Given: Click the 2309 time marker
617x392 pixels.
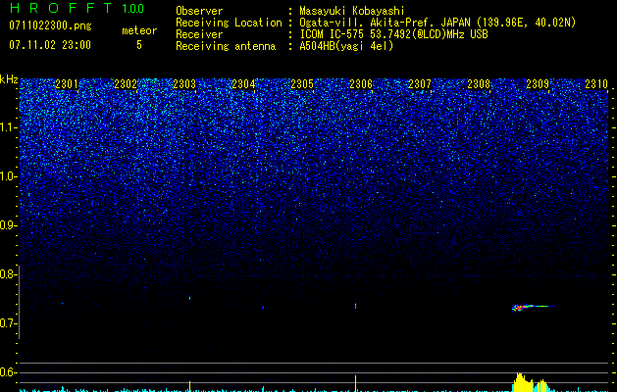Looking at the screenshot, I should [538, 84].
